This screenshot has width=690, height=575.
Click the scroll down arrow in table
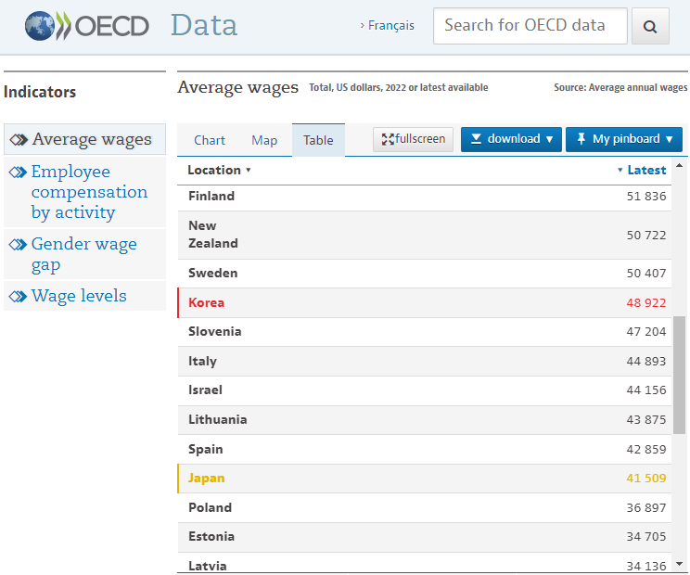680,563
